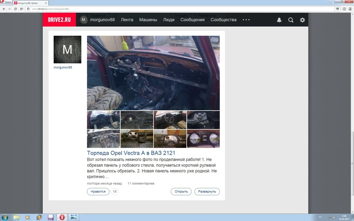The height and width of the screenshot is (221, 354).
Task: Open second thumbnail in top row
Action: [x=137, y=120]
